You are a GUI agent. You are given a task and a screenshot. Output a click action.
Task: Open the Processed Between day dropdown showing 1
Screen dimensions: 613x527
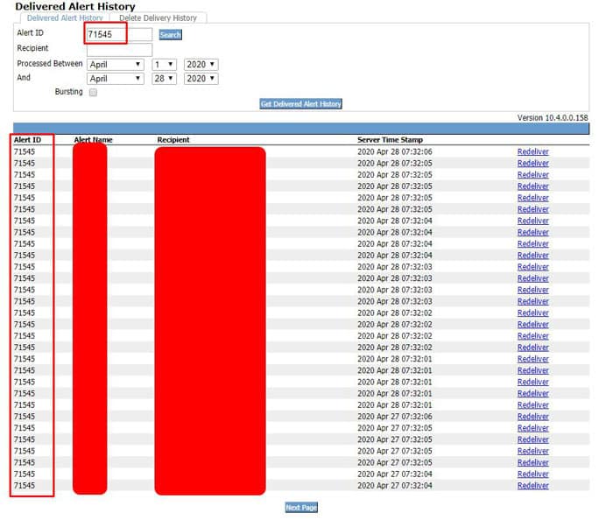(x=165, y=65)
